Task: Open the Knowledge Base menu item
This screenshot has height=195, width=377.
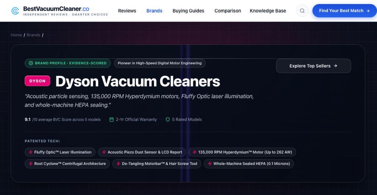Action: [268, 11]
